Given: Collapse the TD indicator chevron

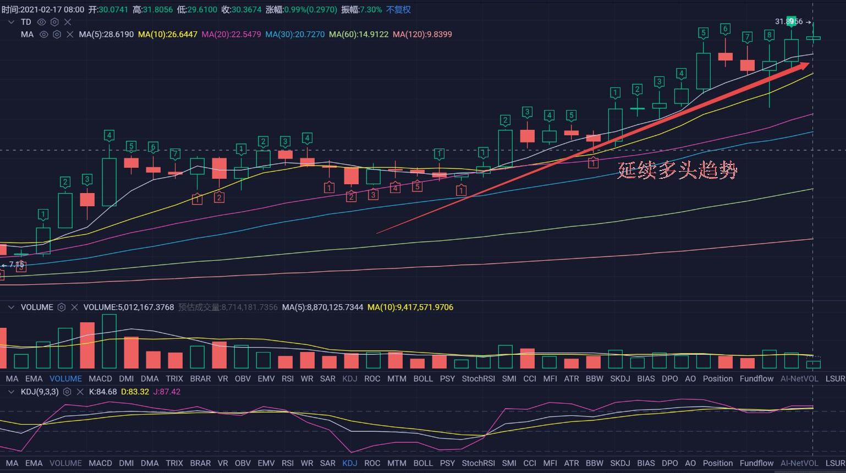Looking at the screenshot, I should click(x=10, y=22).
